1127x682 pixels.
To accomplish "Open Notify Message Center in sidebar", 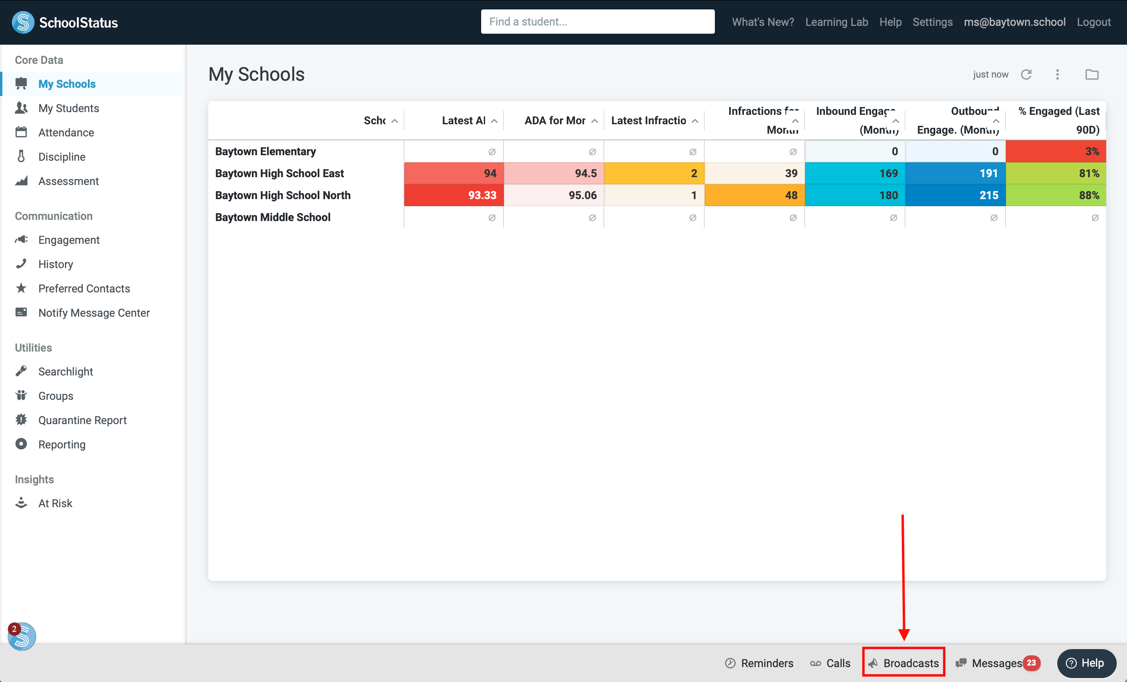I will (x=94, y=313).
